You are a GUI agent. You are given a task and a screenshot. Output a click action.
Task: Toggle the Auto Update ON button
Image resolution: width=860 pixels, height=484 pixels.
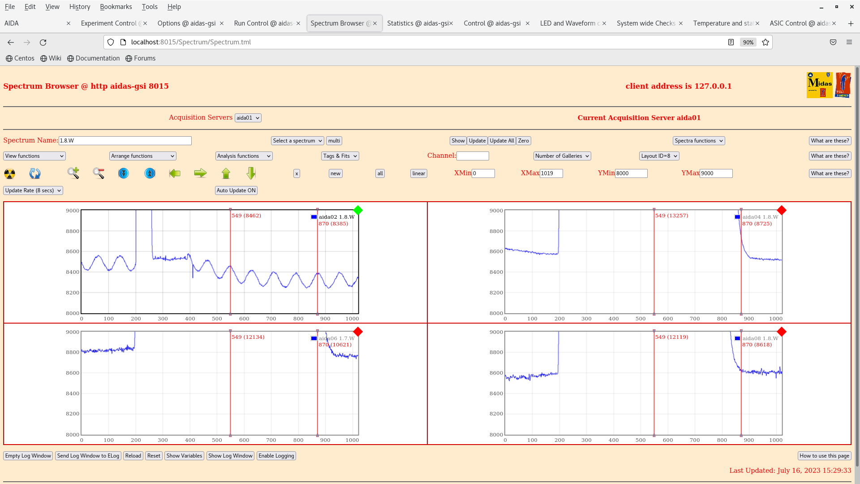pos(236,190)
